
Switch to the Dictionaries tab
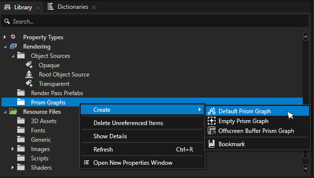(73, 7)
